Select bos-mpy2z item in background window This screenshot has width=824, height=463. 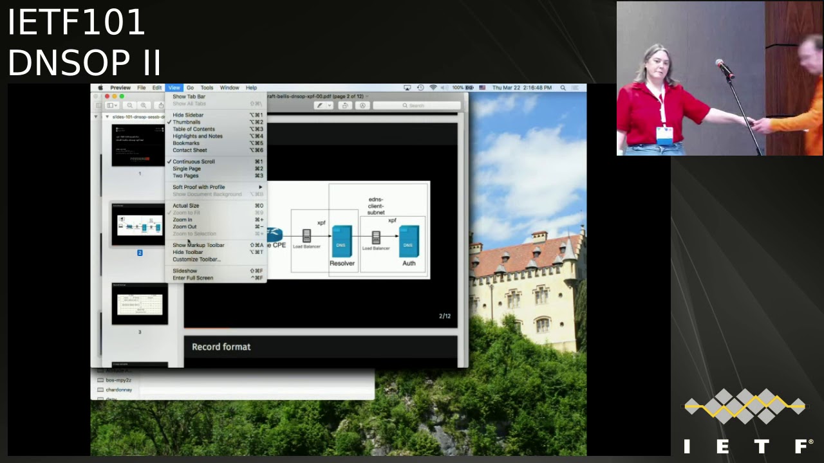pyautogui.click(x=118, y=380)
